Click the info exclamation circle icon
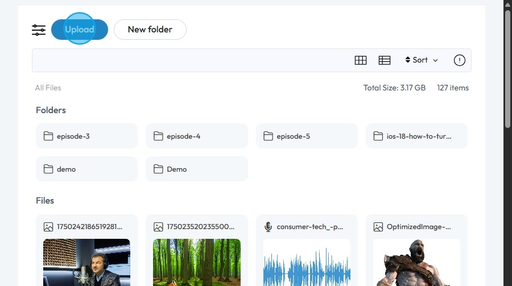The height and width of the screenshot is (286, 512). point(460,60)
